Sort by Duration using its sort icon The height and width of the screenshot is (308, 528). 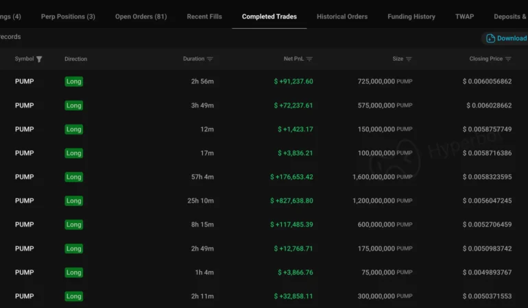(210, 59)
